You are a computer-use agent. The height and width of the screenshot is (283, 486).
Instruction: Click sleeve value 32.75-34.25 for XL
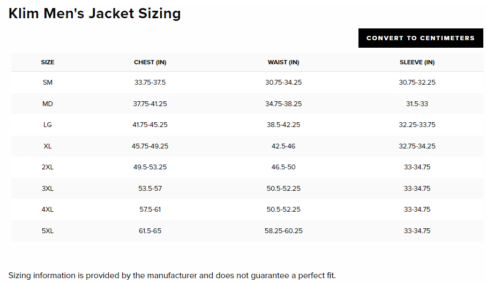[x=417, y=146]
